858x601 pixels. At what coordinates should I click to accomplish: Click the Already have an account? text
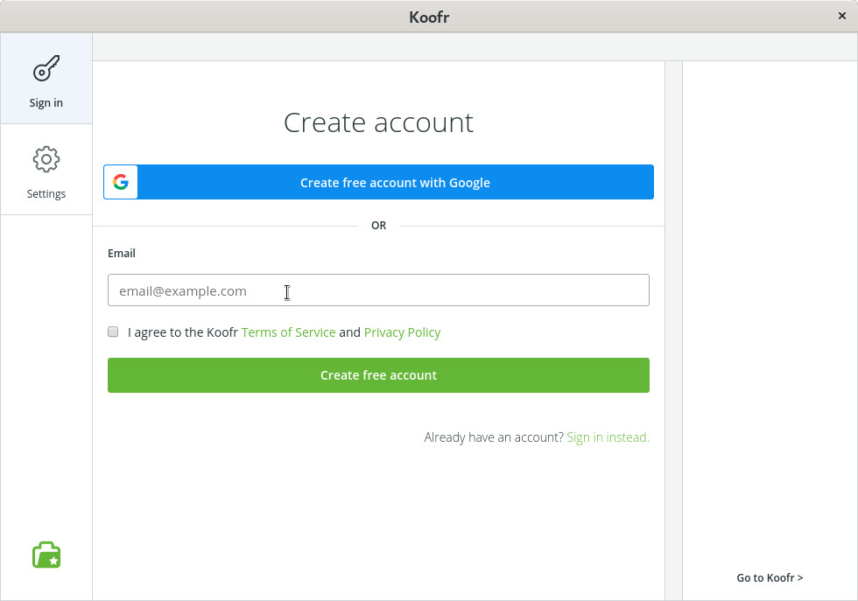494,437
